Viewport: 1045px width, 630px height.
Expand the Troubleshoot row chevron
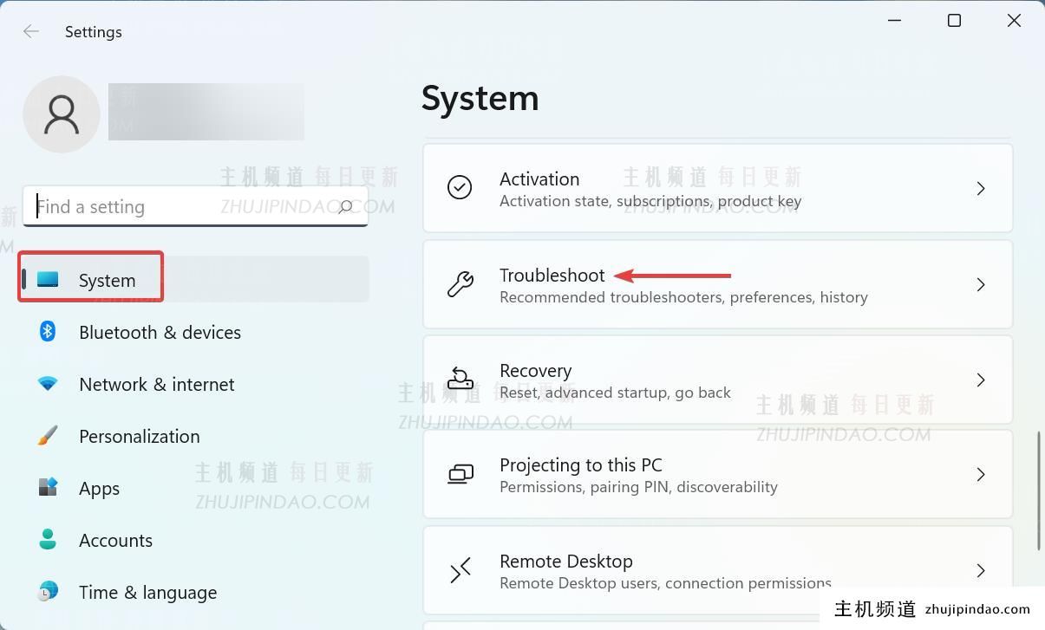(981, 284)
